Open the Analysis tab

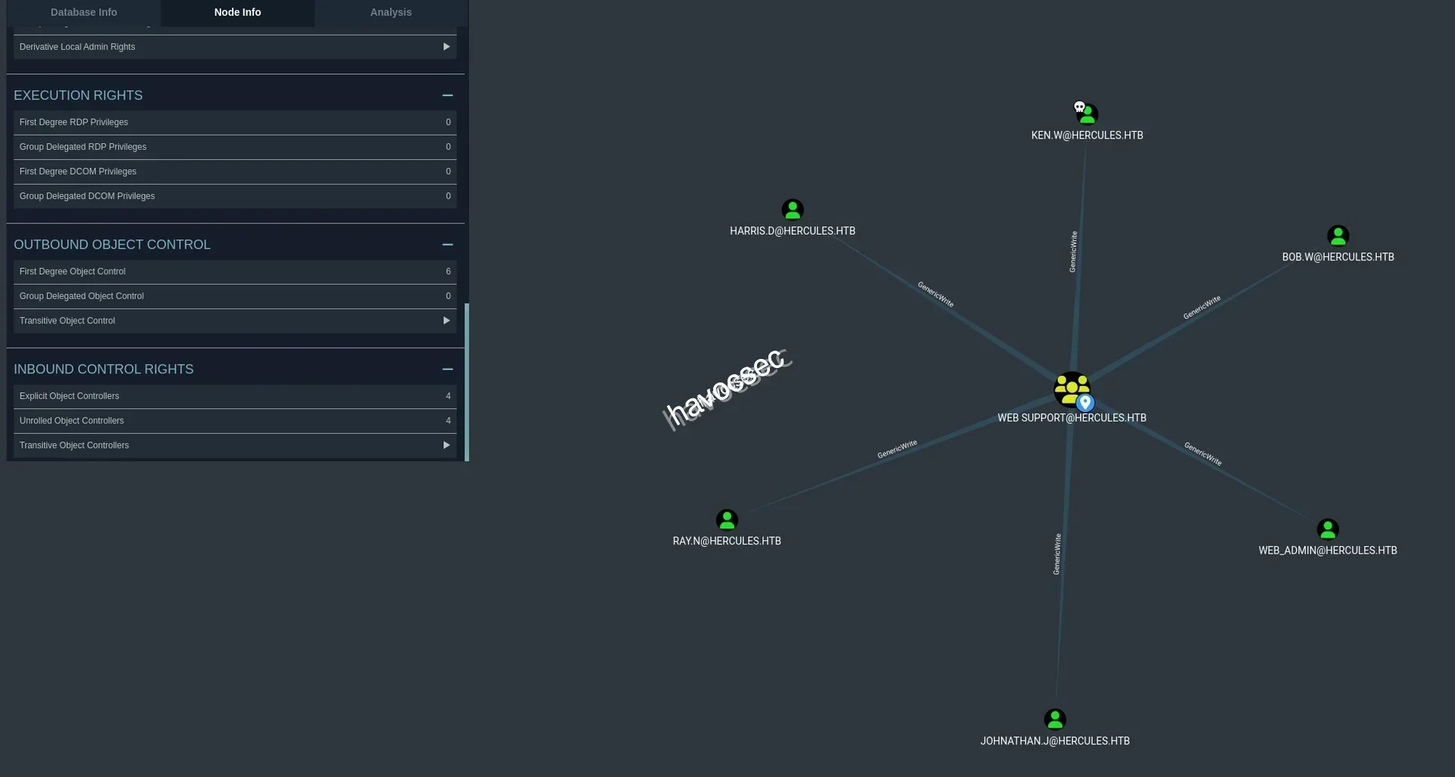390,12
